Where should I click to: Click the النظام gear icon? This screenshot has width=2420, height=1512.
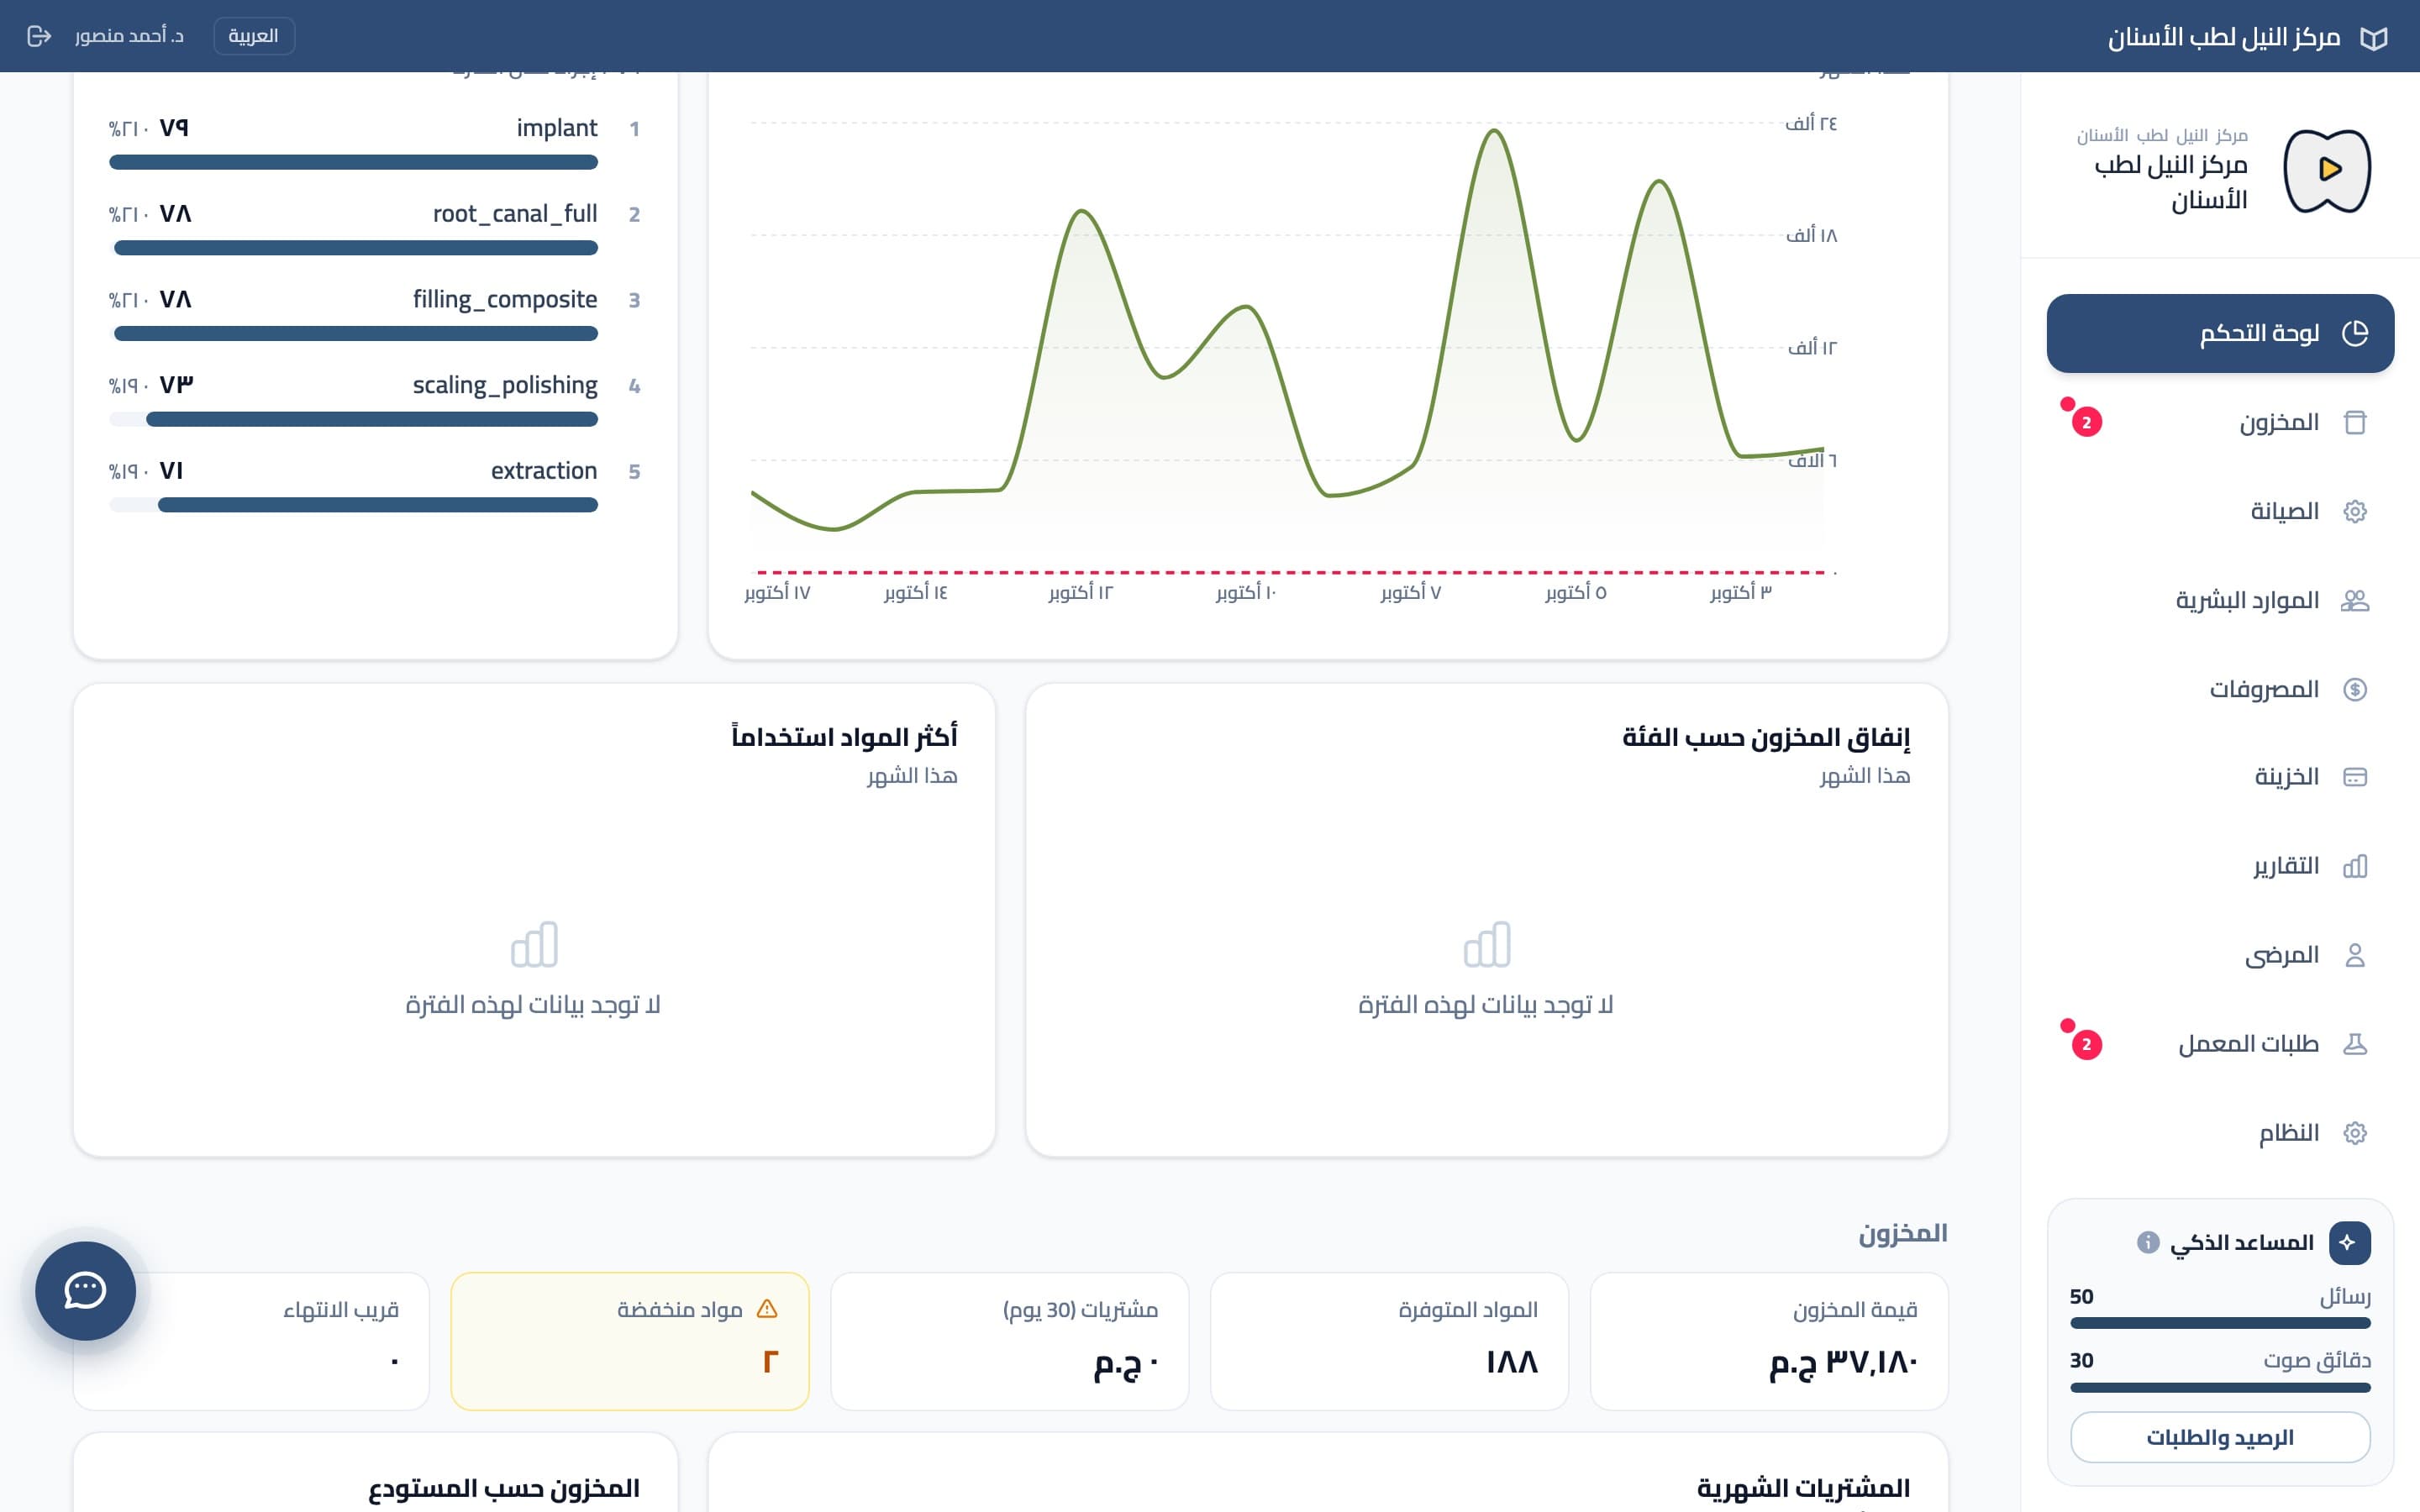(2355, 1133)
